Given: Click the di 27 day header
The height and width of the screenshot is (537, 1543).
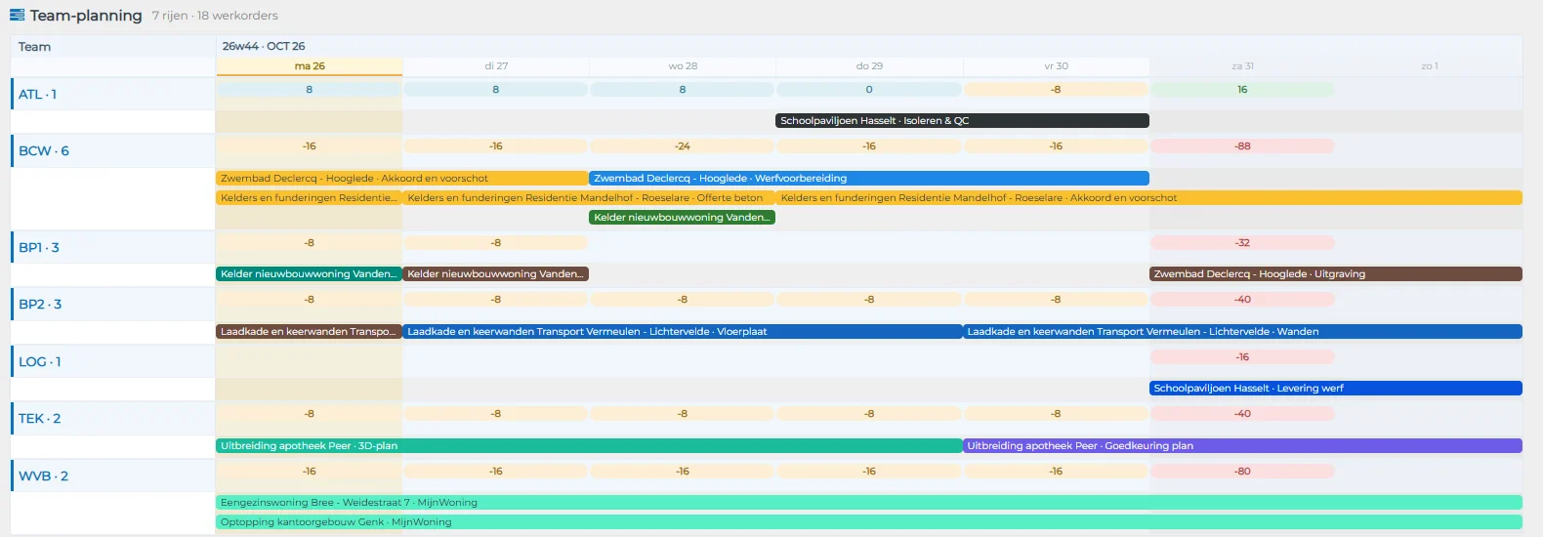Looking at the screenshot, I should coord(496,66).
